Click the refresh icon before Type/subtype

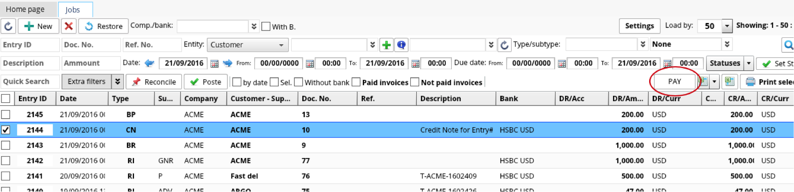pyautogui.click(x=505, y=45)
